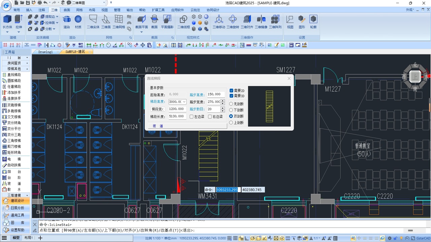Click the 踏步高度 input field
The width and height of the screenshot is (431, 242).
215,94
